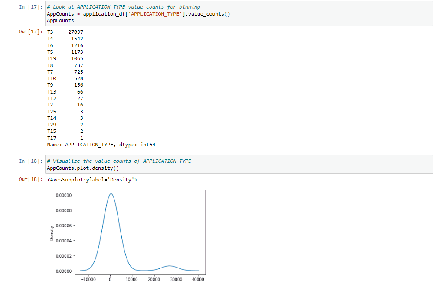Click the T7 row with 725

tap(65, 72)
